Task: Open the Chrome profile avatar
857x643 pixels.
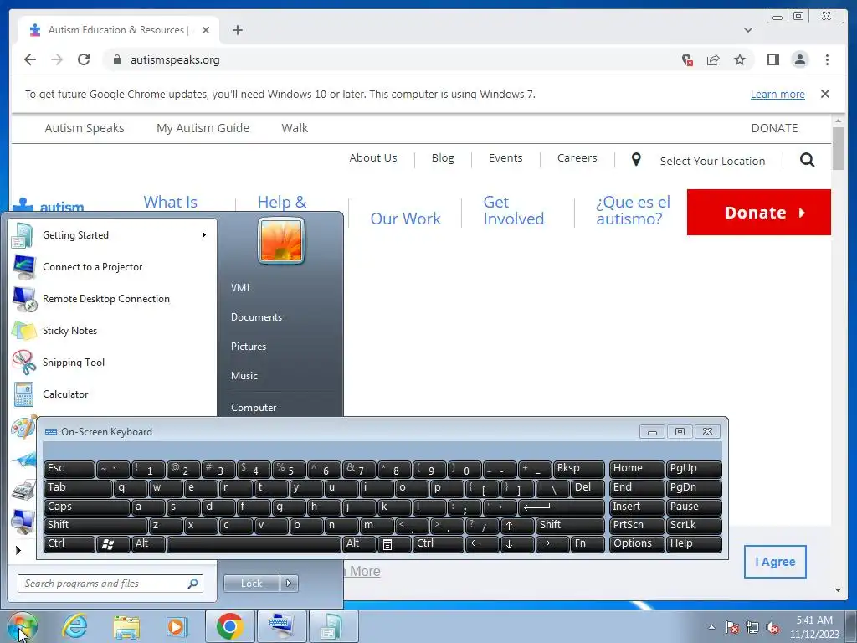Action: pyautogui.click(x=799, y=59)
